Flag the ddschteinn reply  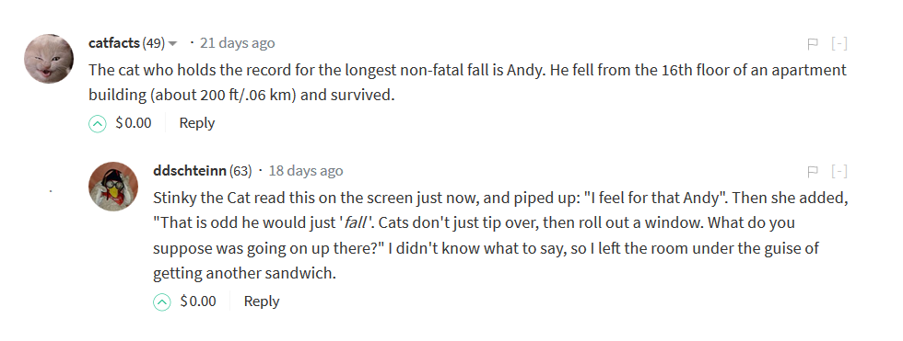(813, 171)
